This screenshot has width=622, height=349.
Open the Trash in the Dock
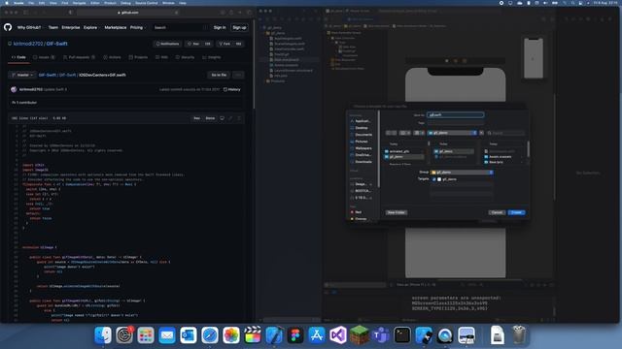click(519, 335)
